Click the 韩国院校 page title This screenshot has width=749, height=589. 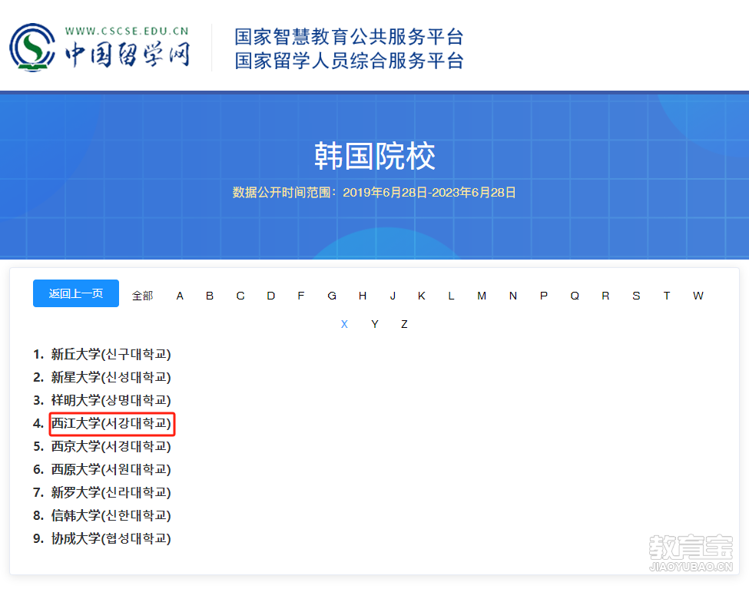[x=375, y=156]
